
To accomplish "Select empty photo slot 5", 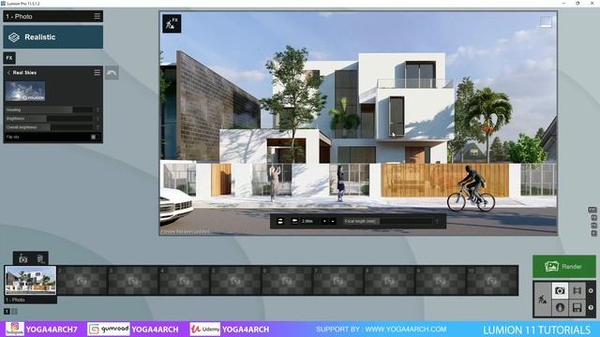I will tap(235, 281).
